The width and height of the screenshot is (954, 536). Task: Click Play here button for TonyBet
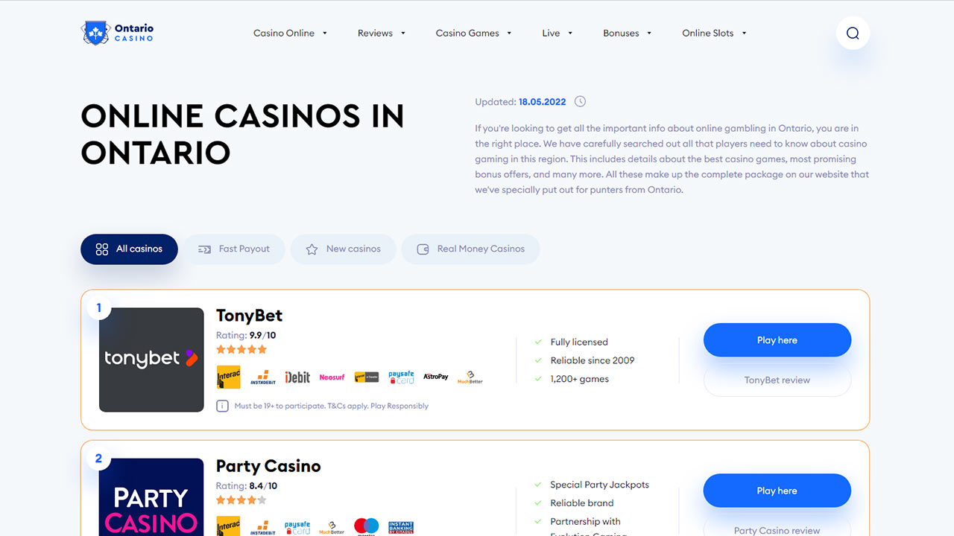777,340
